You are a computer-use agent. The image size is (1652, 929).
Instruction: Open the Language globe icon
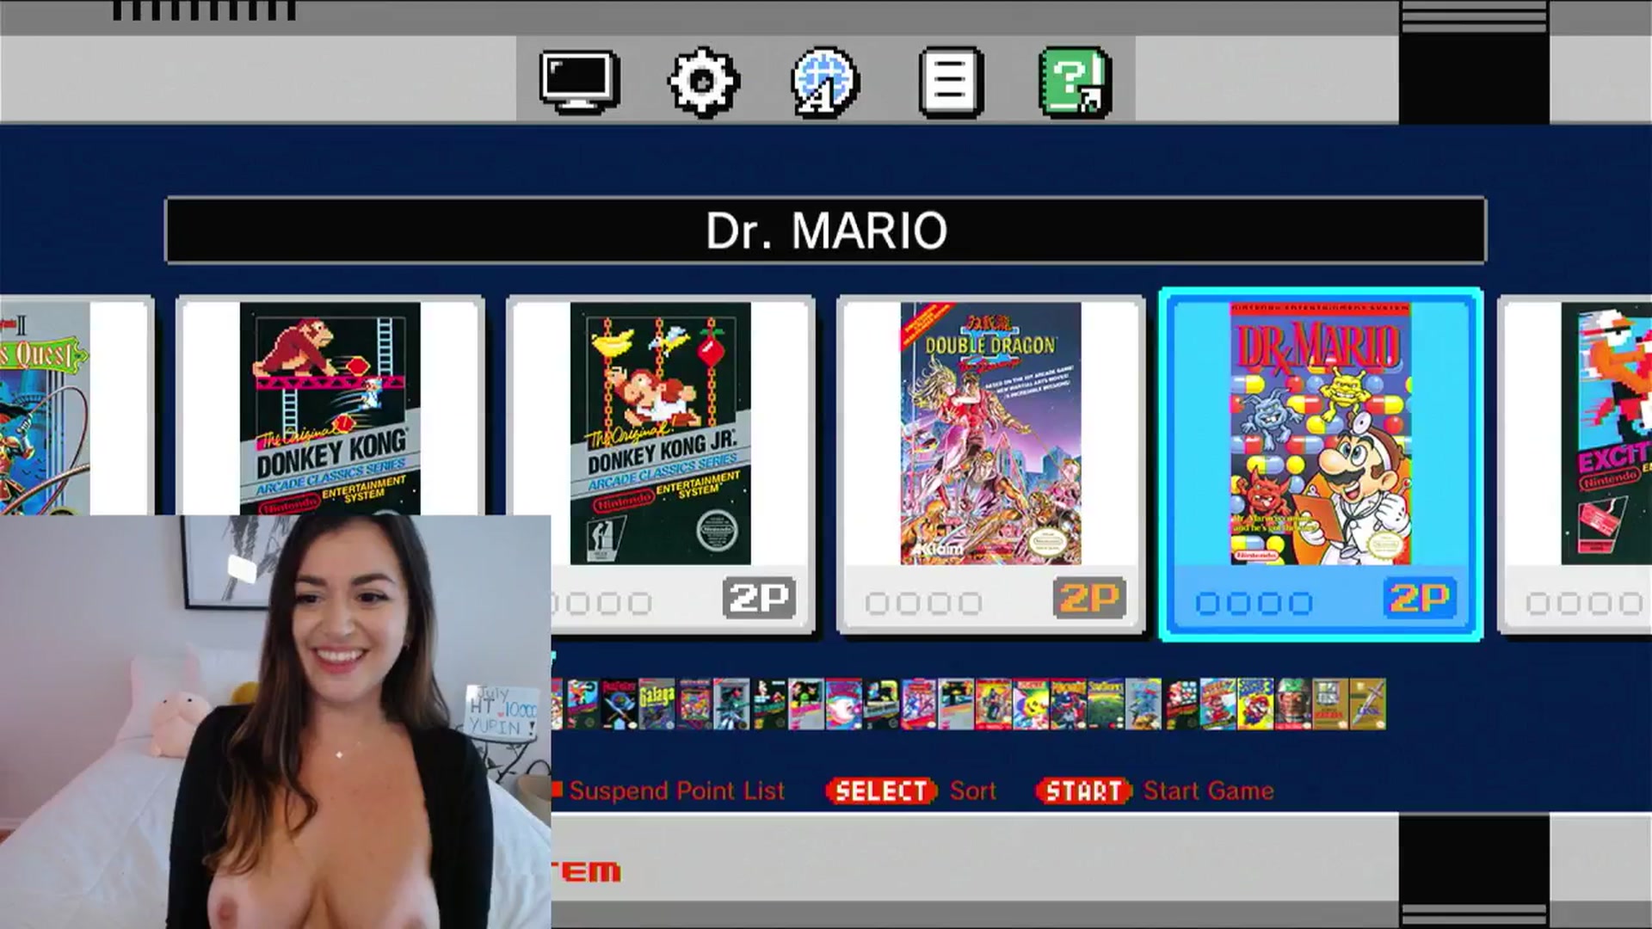(x=824, y=82)
